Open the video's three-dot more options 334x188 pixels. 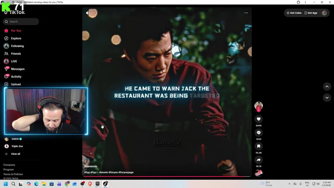(x=246, y=13)
